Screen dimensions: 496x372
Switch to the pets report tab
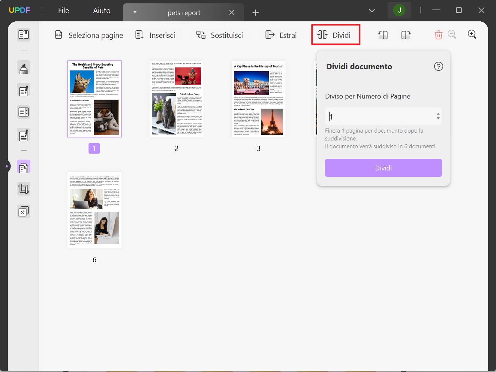click(184, 12)
